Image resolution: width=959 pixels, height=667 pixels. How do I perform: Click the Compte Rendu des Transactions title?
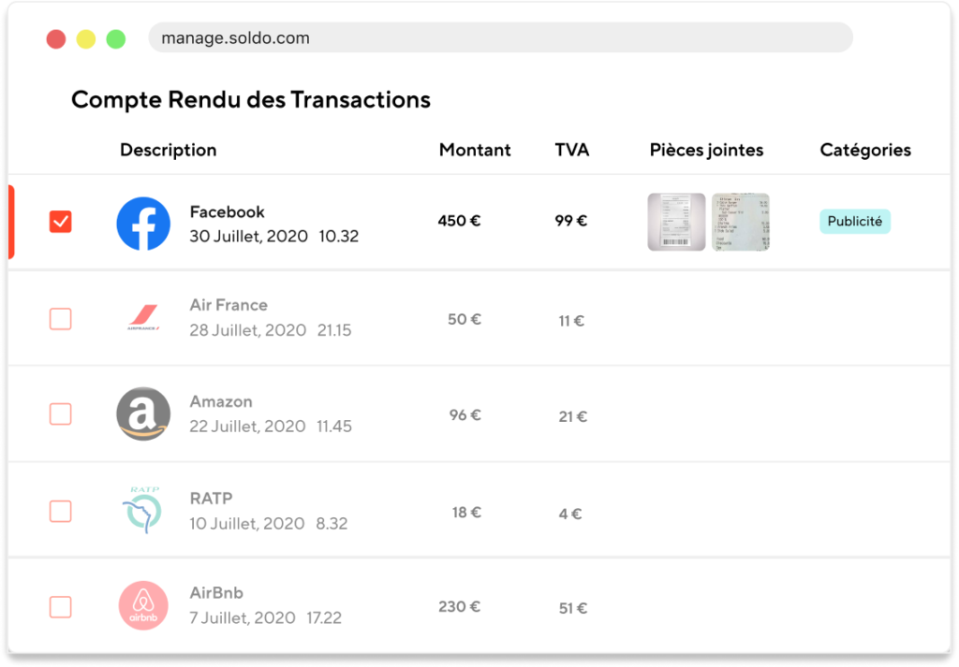(x=251, y=100)
